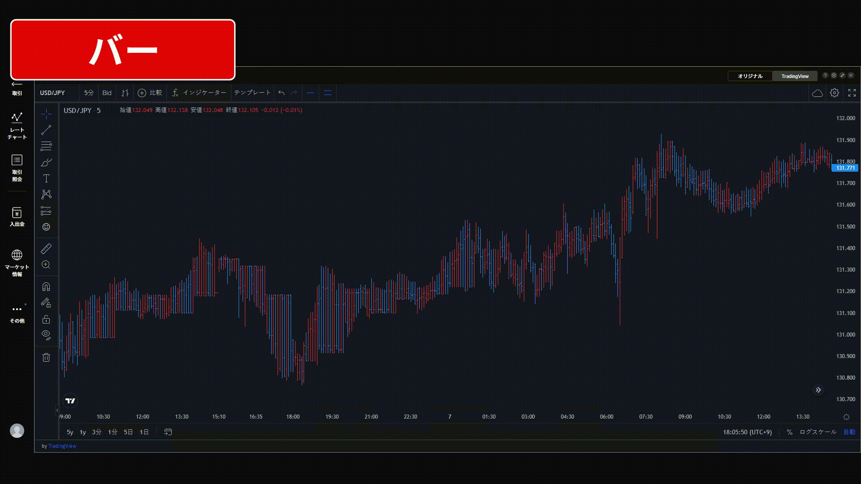This screenshot has width=861, height=484.
Task: Toggle lock all drawings
Action: point(46,319)
